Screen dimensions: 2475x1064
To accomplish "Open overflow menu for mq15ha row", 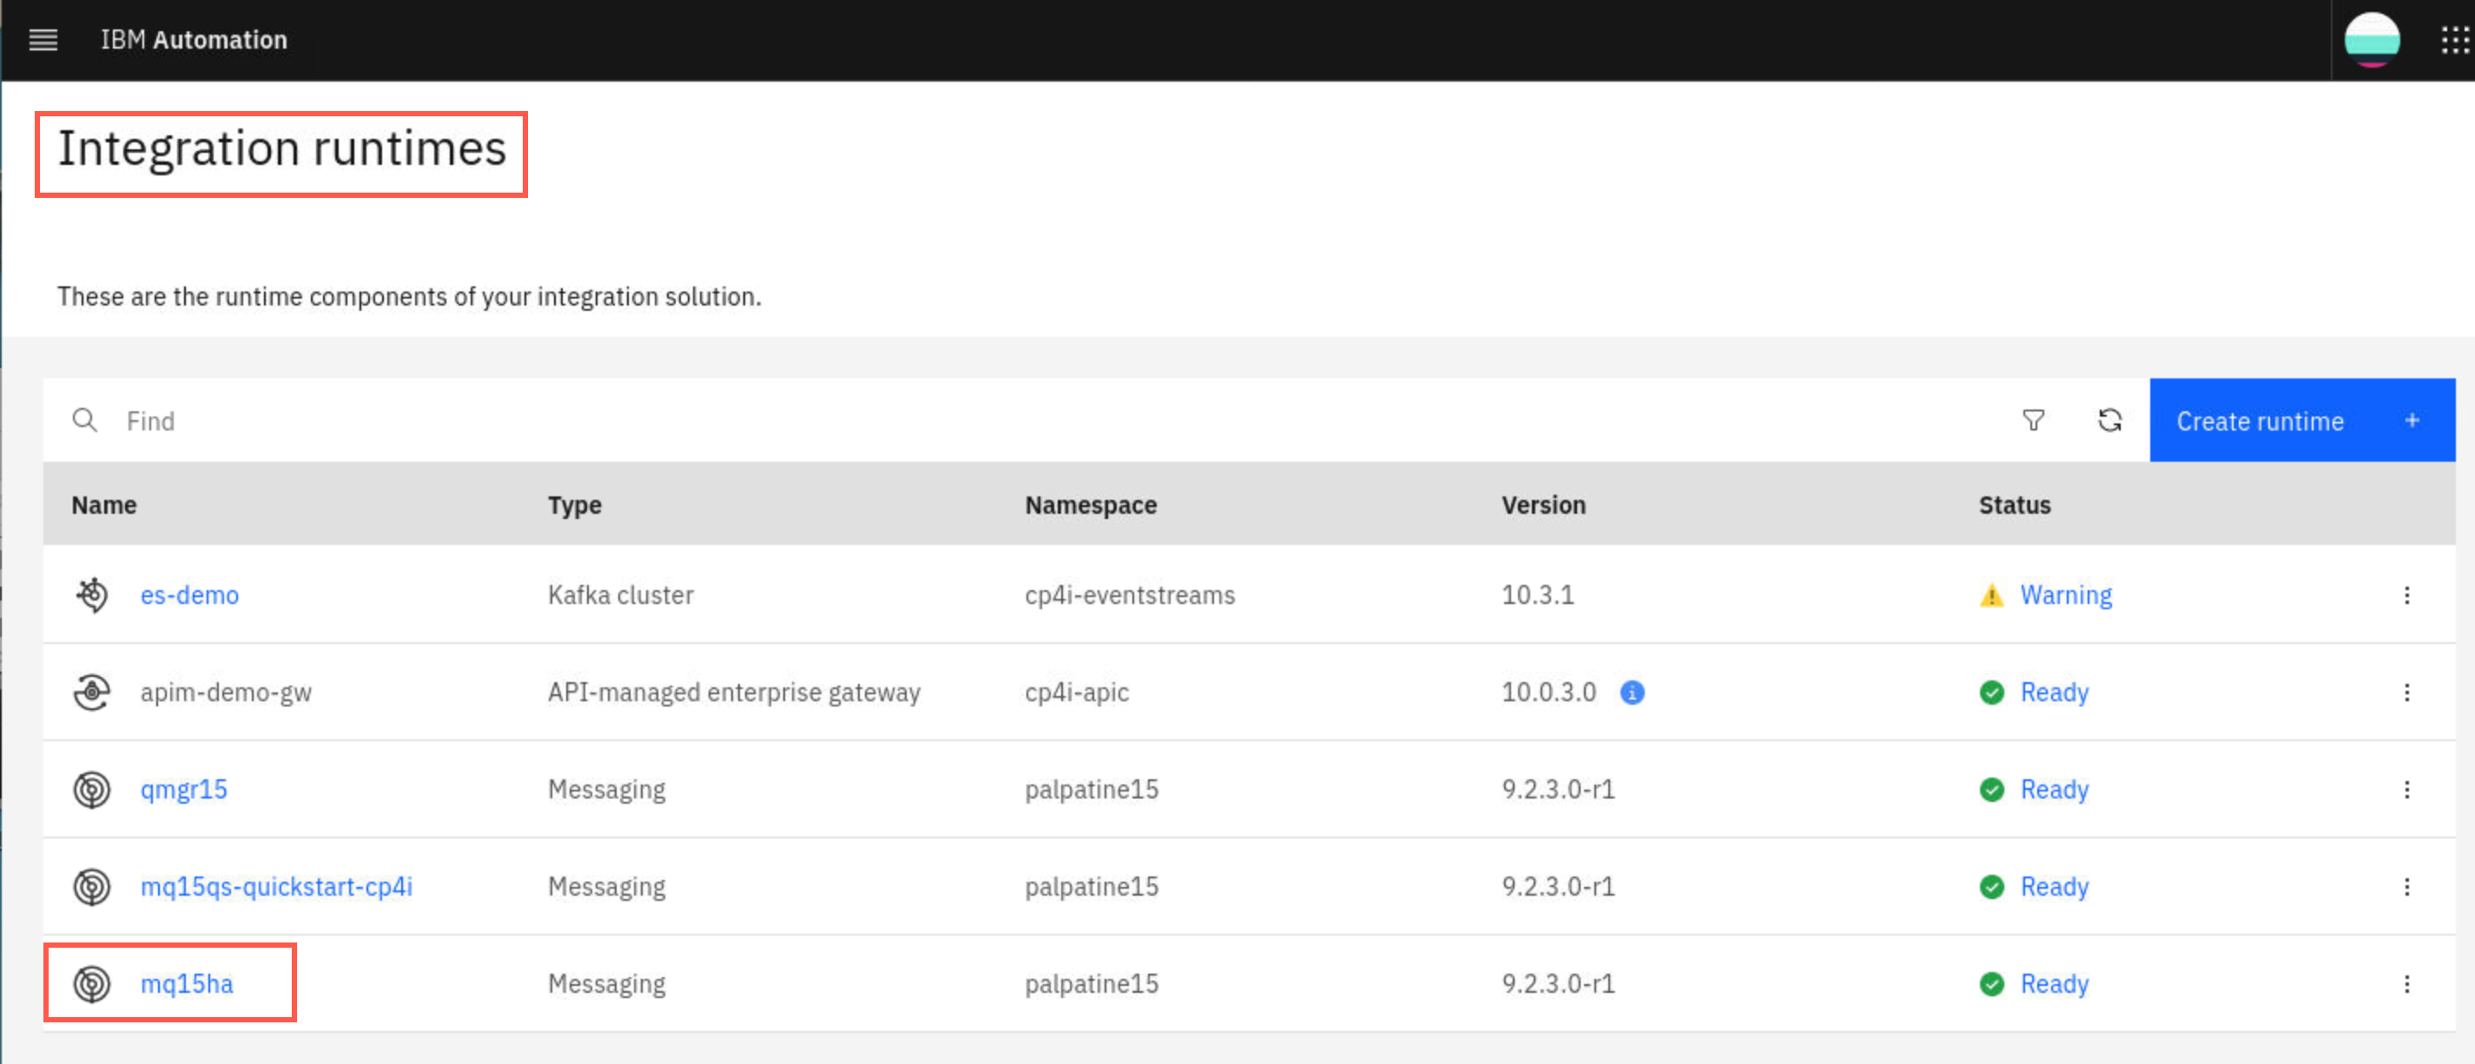I will pyautogui.click(x=2406, y=983).
